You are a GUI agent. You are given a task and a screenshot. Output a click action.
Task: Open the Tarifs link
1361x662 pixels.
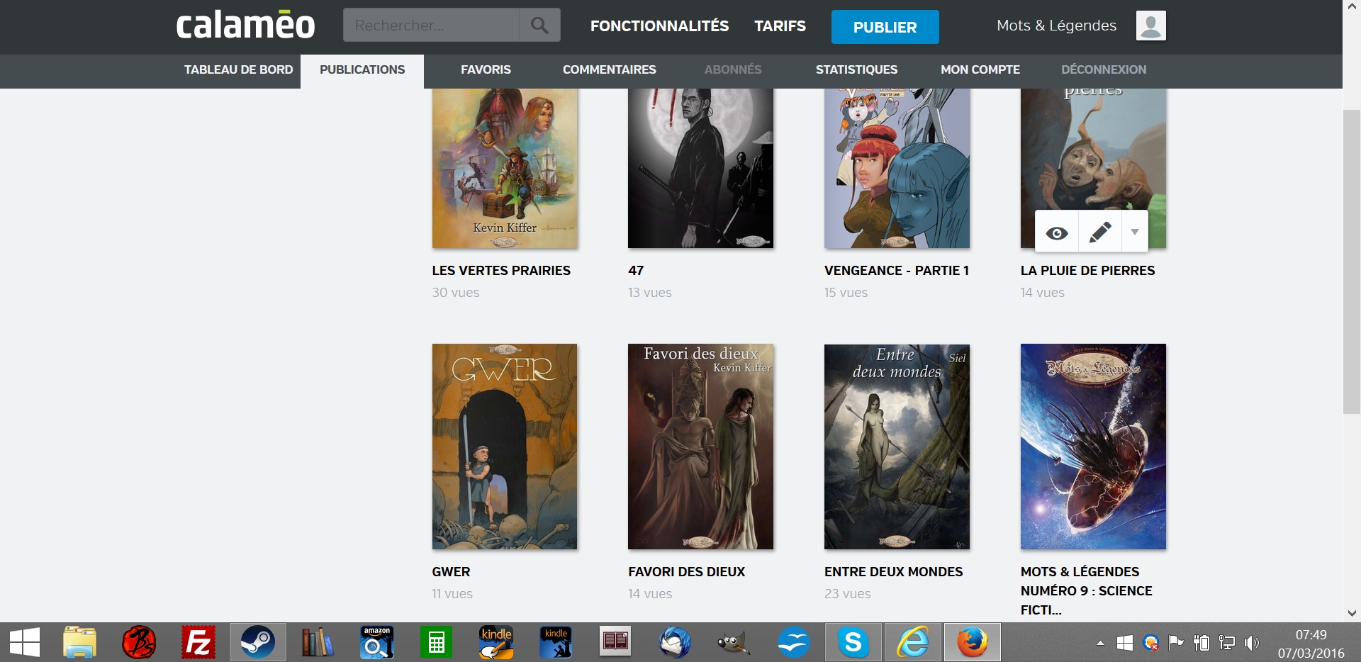pyautogui.click(x=780, y=26)
